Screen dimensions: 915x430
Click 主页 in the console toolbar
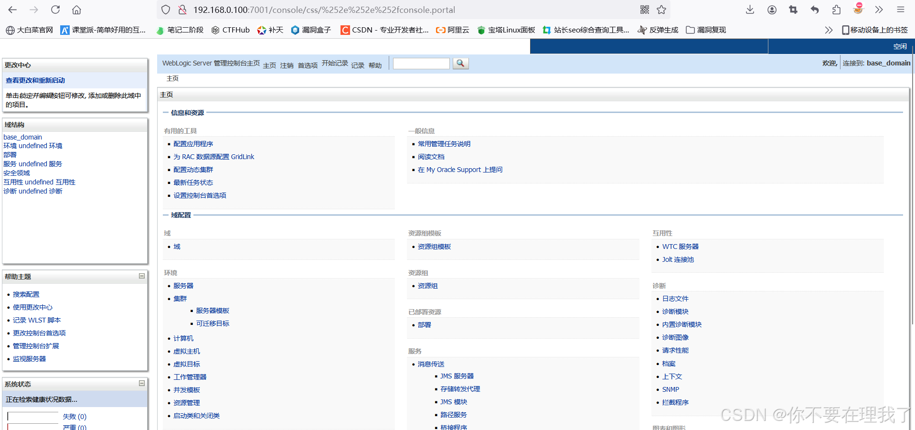269,65
